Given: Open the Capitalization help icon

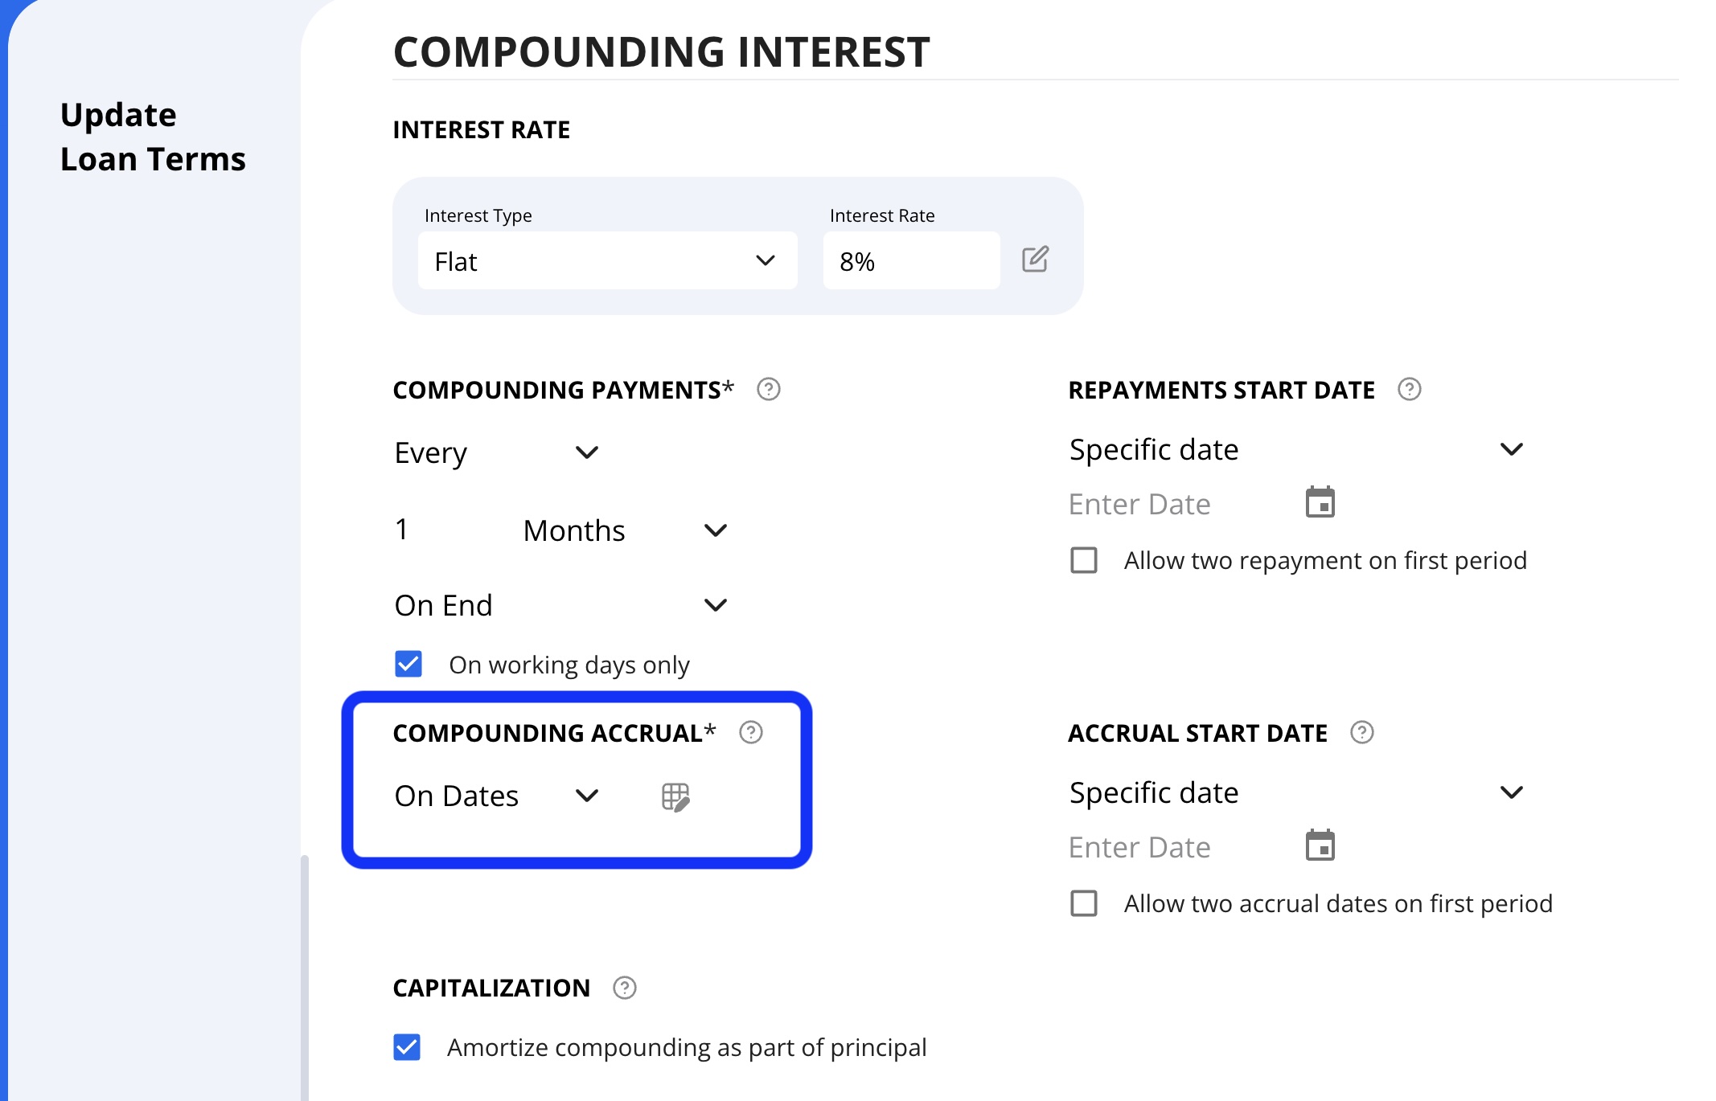Looking at the screenshot, I should coord(624,988).
